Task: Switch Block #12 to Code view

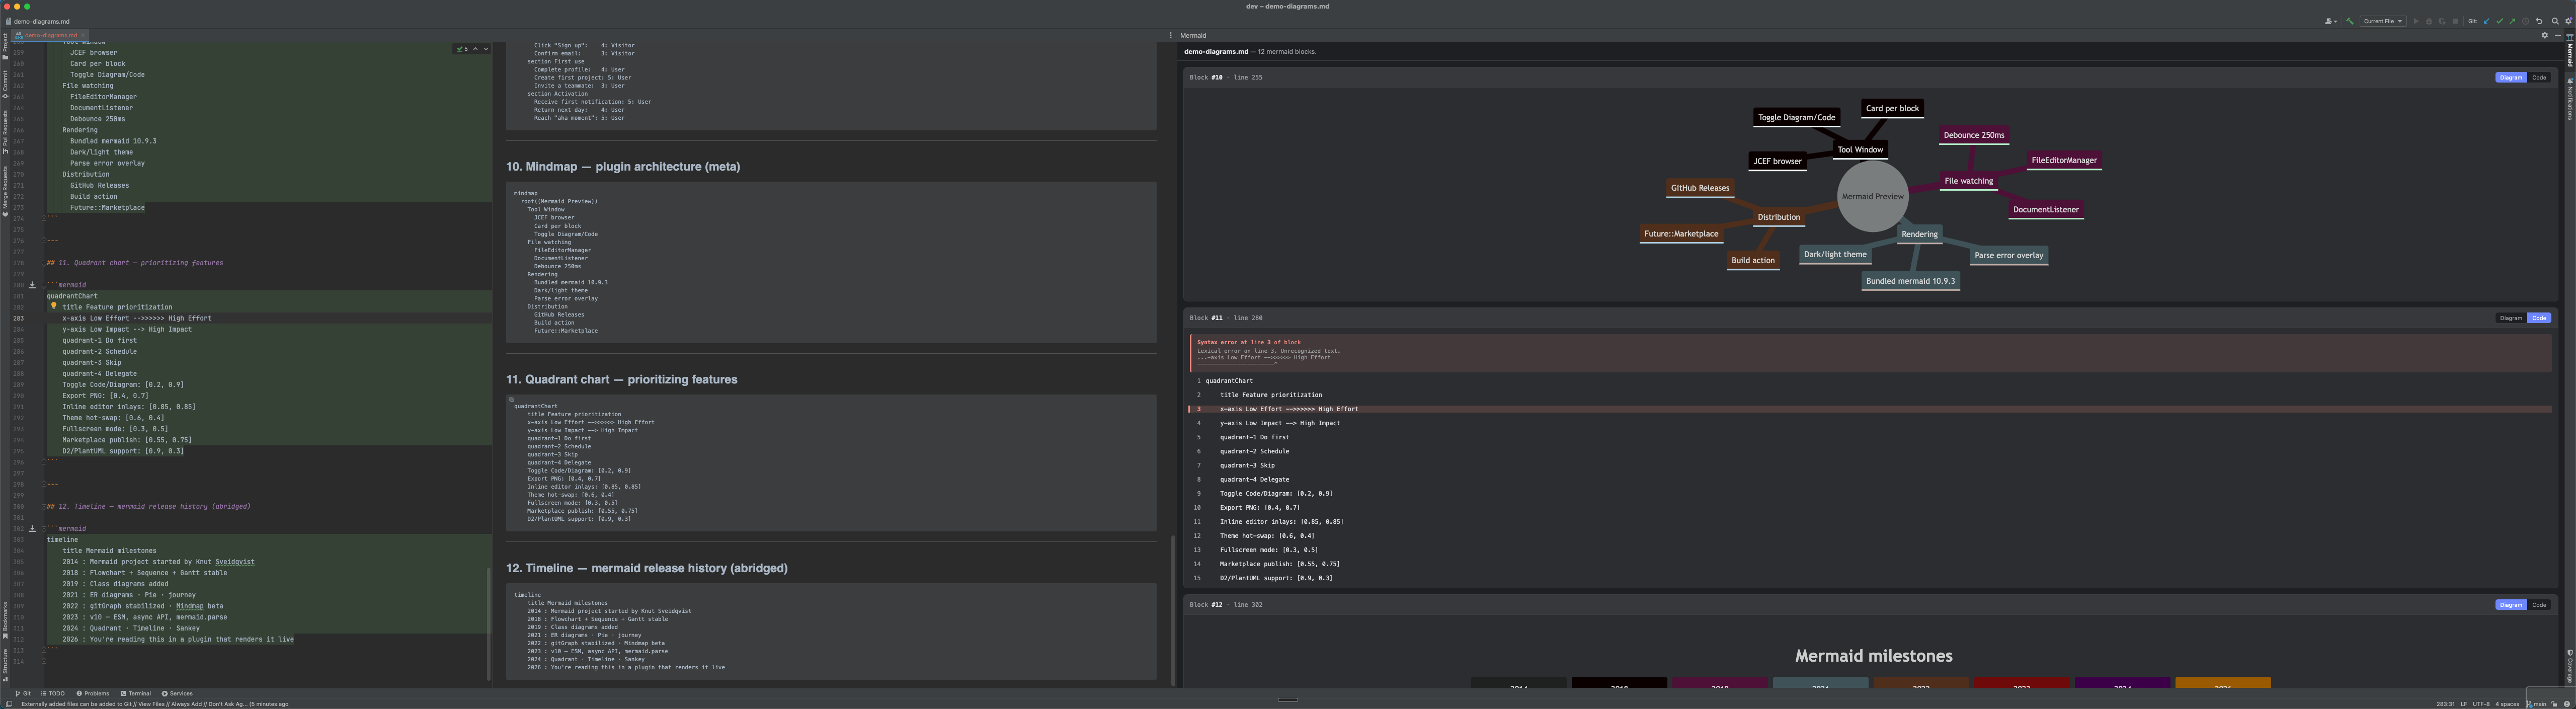Action: pyautogui.click(x=2538, y=605)
